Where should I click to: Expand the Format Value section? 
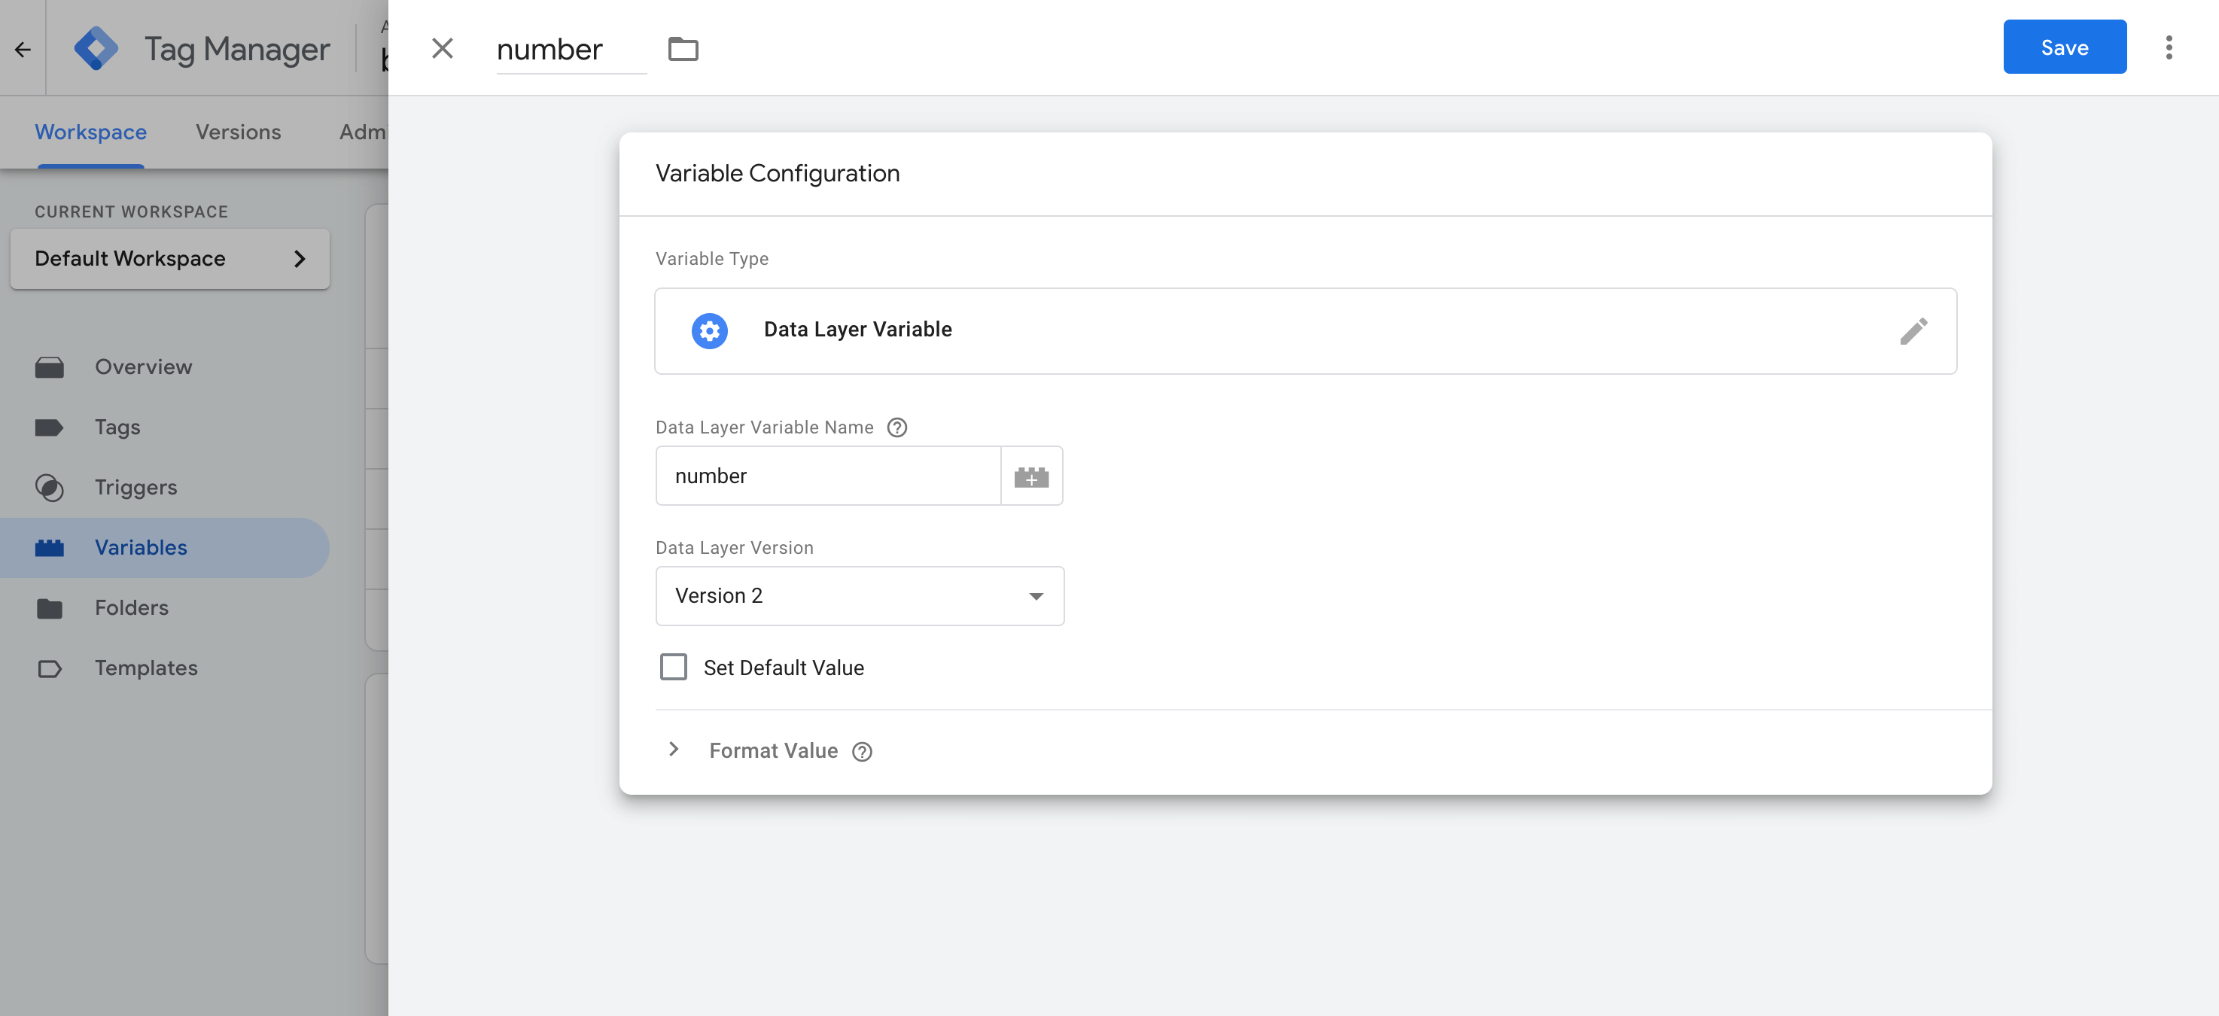(x=674, y=750)
